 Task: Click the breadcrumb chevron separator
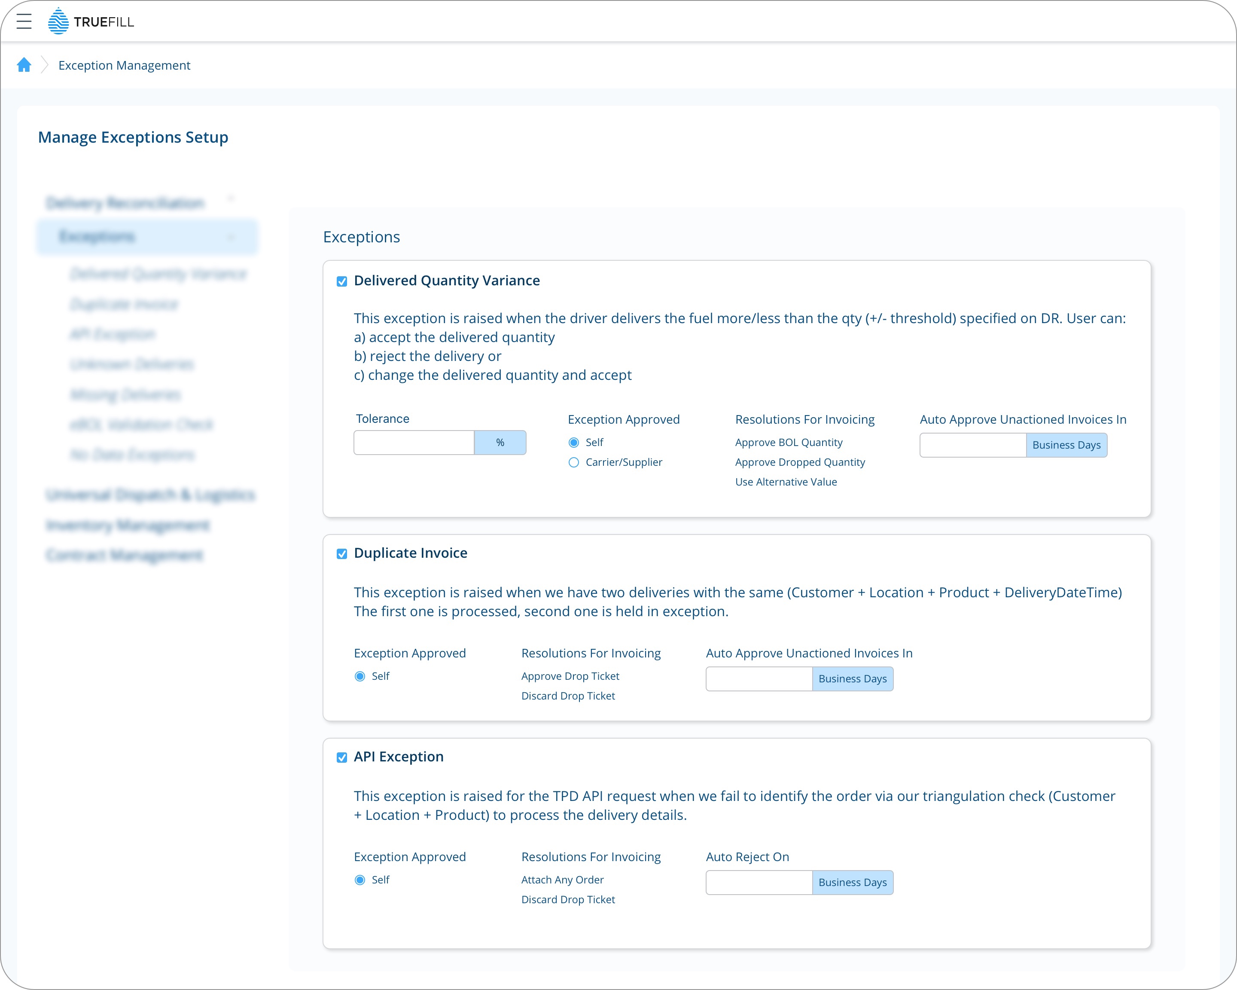[x=44, y=65]
